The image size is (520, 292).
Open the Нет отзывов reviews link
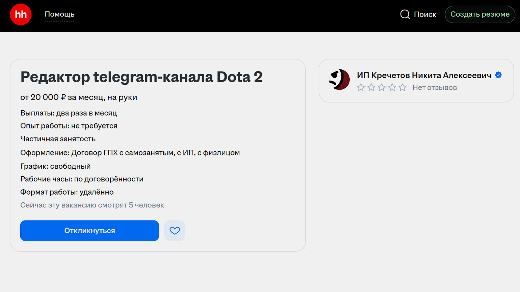(x=435, y=88)
